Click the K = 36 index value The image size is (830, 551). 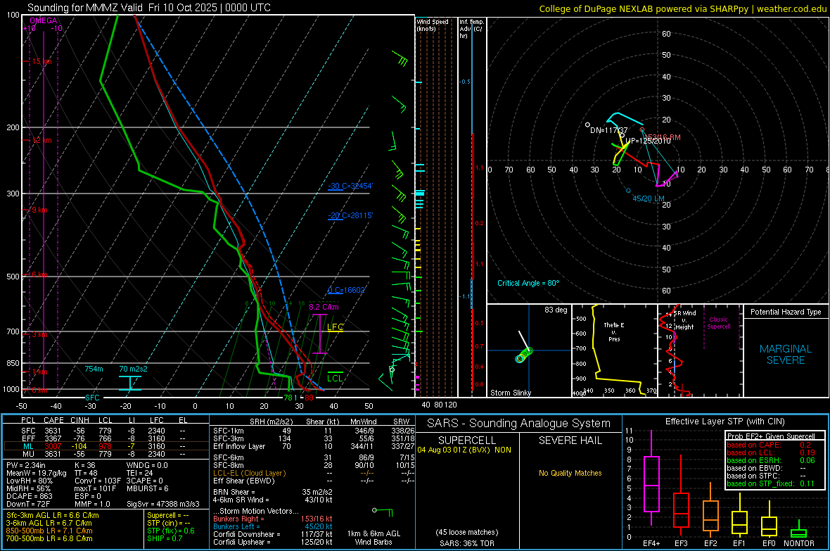coord(84,465)
